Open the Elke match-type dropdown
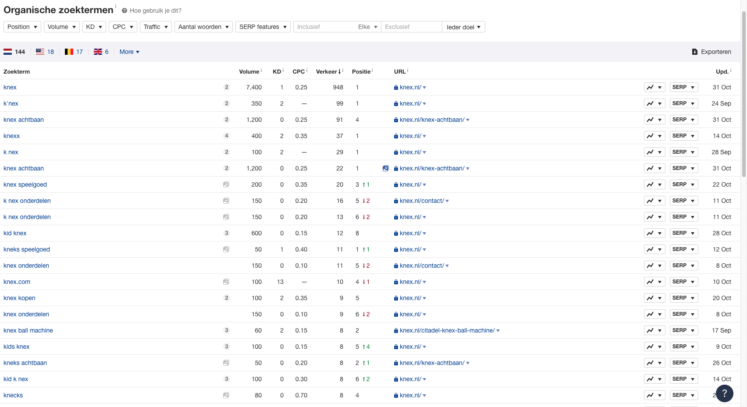 coord(368,27)
